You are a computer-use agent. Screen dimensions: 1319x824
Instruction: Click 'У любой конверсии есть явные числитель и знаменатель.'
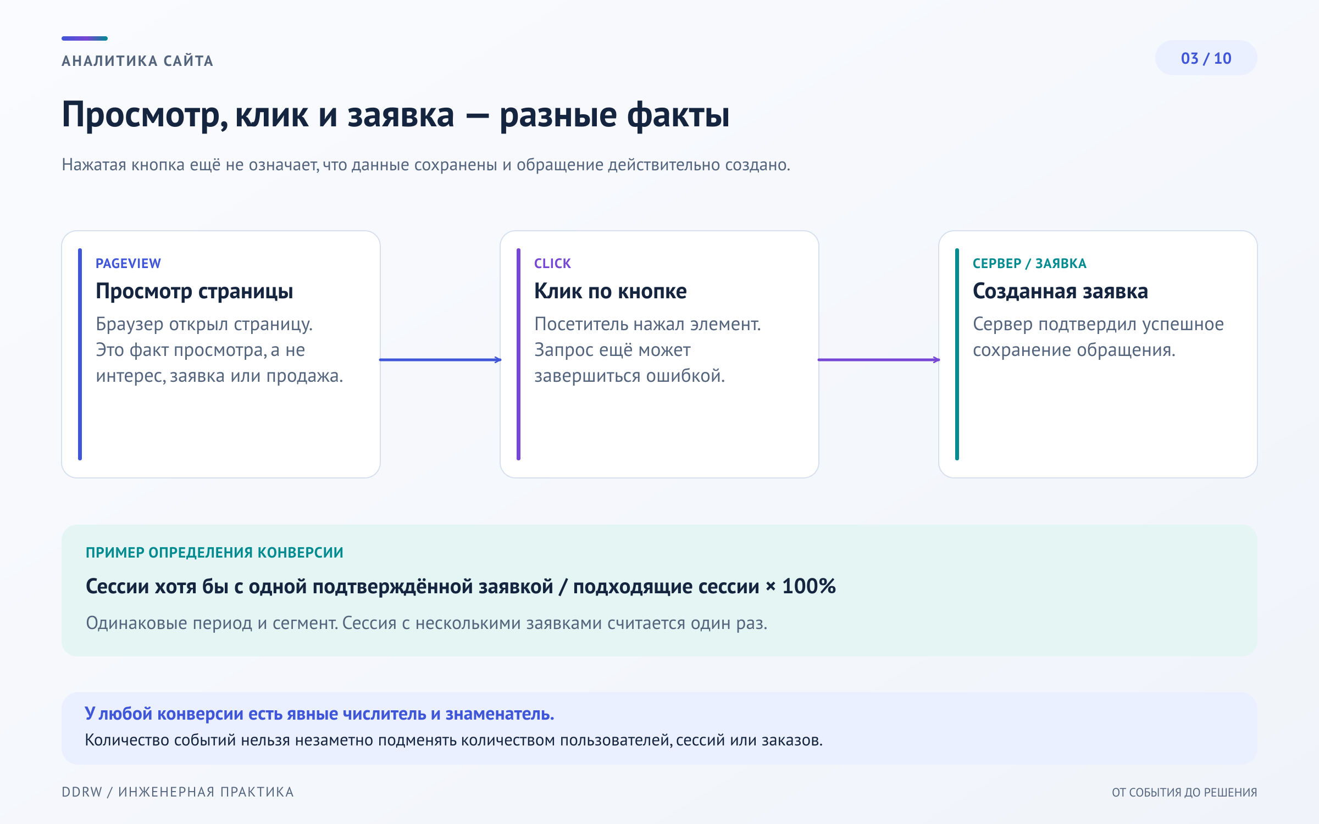319,714
